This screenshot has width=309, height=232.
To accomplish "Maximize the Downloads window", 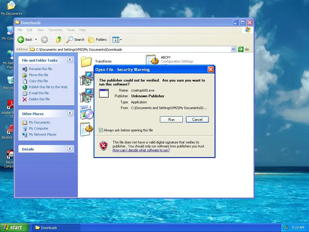I will [243, 23].
